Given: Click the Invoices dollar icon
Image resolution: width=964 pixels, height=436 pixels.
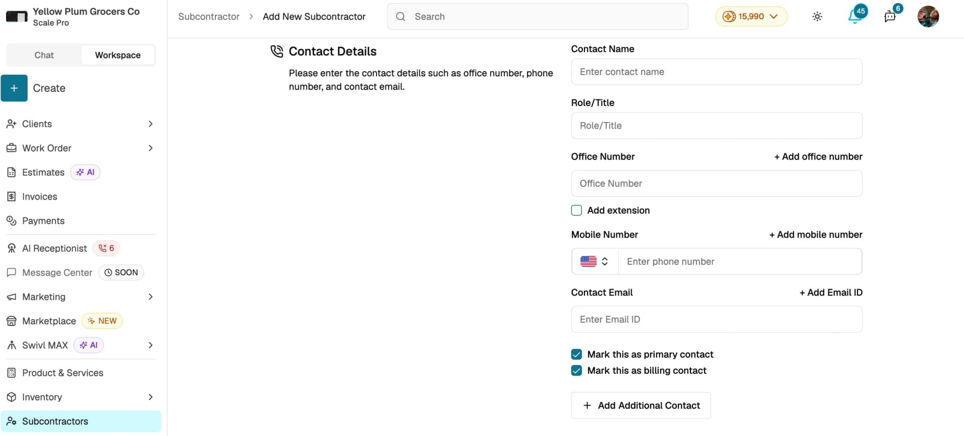Looking at the screenshot, I should [11, 196].
